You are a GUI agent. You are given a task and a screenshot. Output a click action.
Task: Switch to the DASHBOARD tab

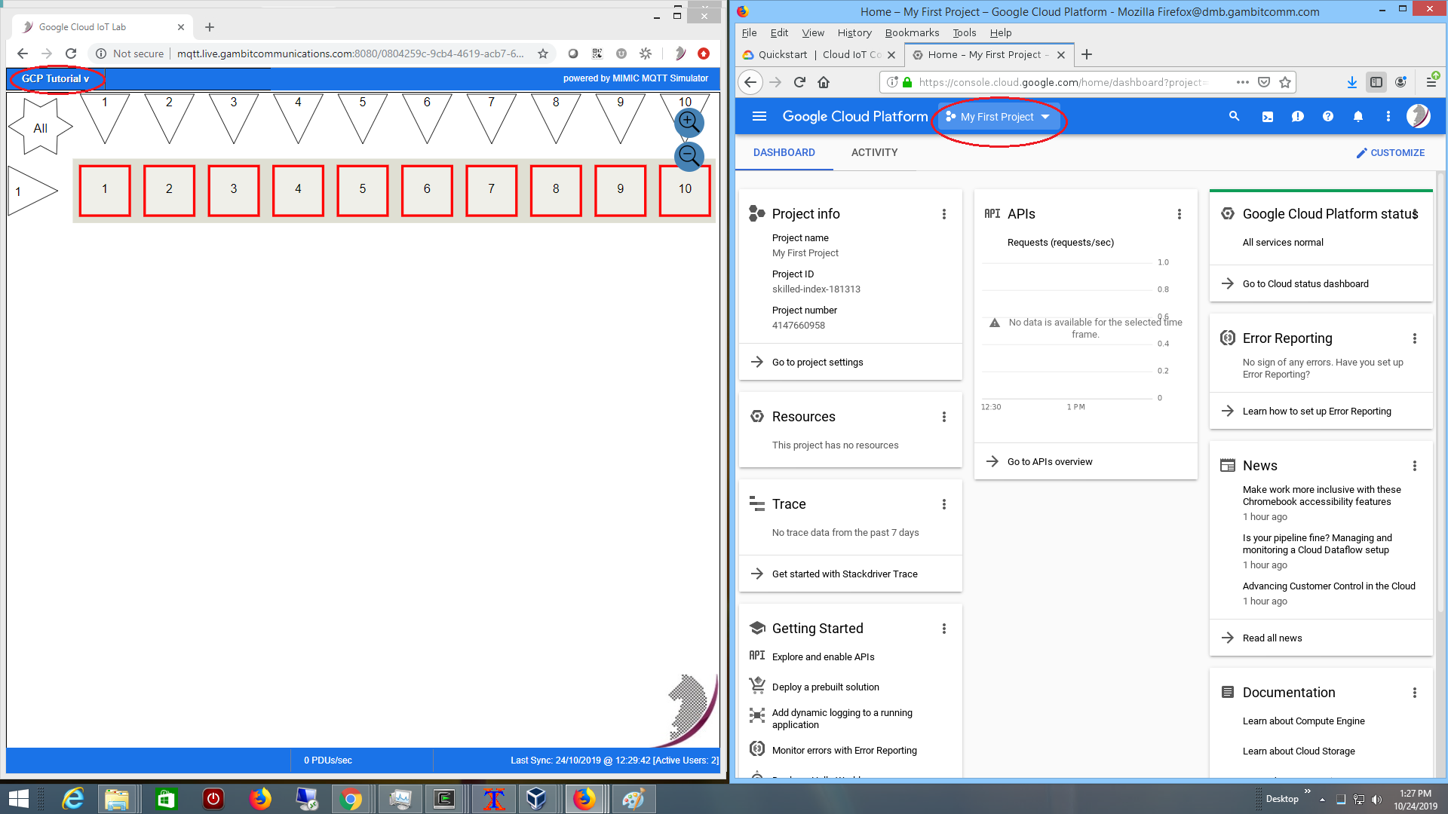784,152
